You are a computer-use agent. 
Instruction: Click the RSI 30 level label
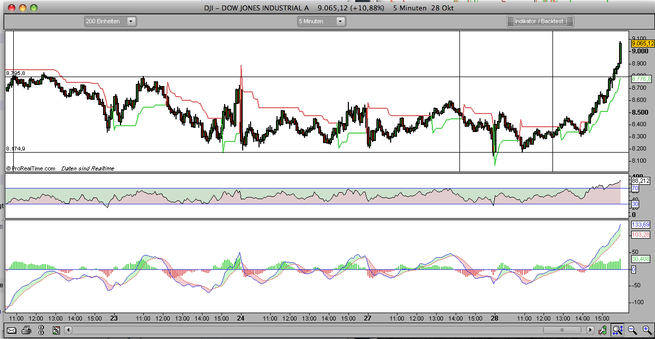pyautogui.click(x=635, y=204)
